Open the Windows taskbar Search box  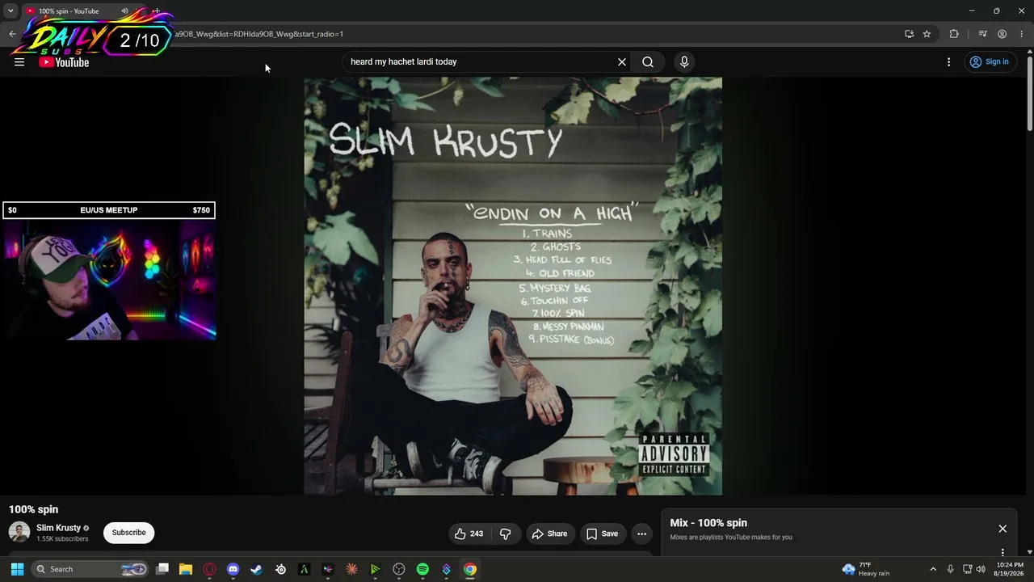(91, 569)
